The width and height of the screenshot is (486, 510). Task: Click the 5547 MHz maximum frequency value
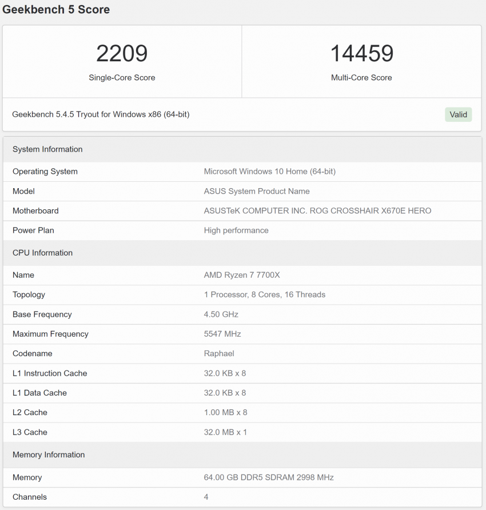point(222,334)
